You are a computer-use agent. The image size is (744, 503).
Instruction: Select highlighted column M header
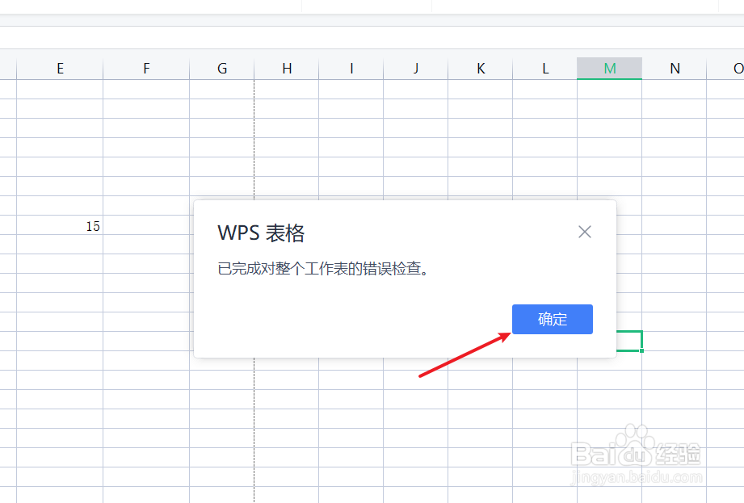[x=609, y=69]
